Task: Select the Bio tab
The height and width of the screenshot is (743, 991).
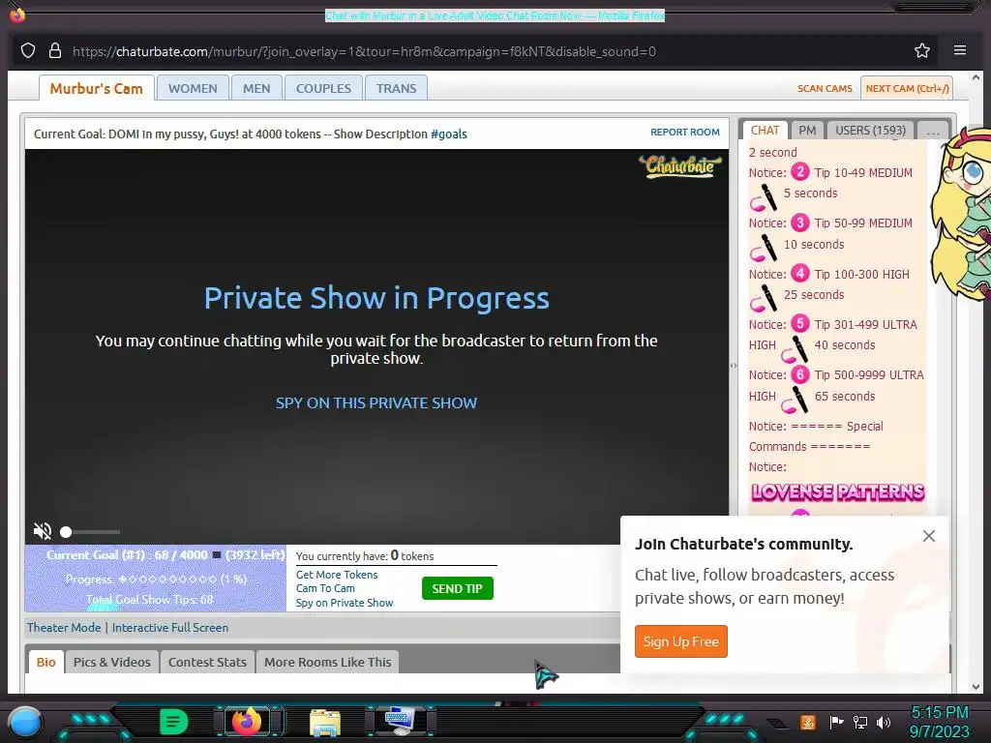Action: pos(46,662)
